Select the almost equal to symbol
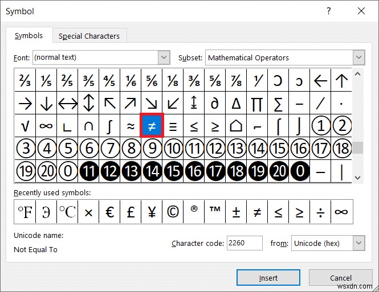 (131, 125)
